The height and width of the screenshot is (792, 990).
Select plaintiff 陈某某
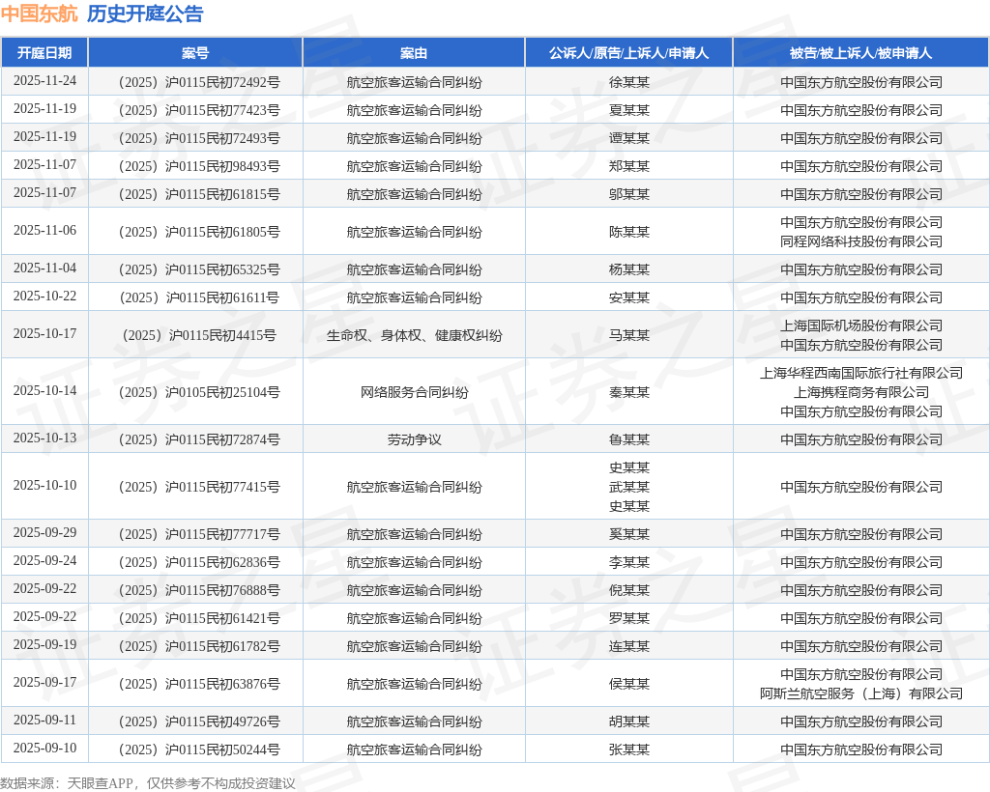pos(628,232)
